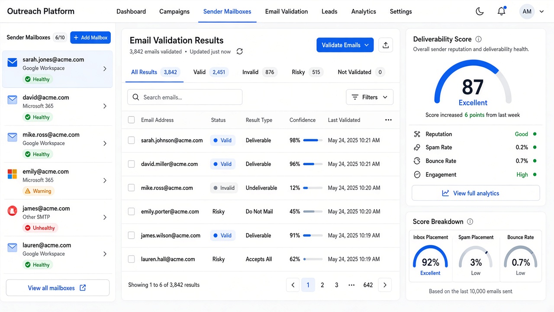Open View all mailboxes link
Viewport: 554px width, 312px height.
[58, 288]
